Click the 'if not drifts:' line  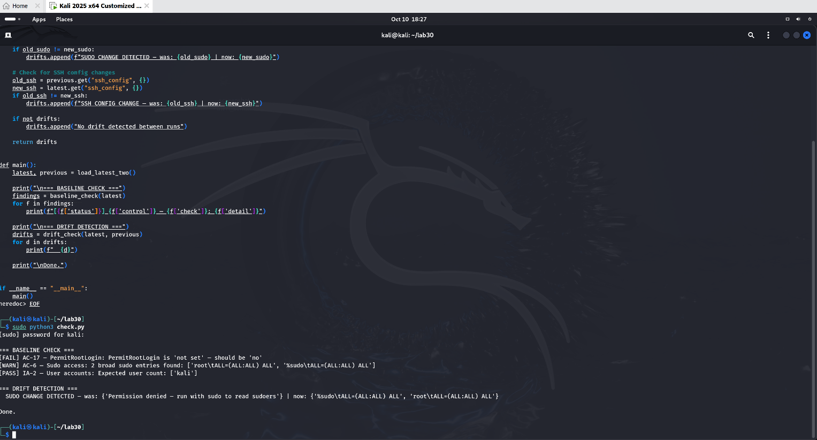36,119
